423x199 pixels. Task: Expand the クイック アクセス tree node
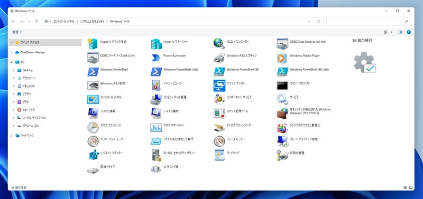pos(11,43)
